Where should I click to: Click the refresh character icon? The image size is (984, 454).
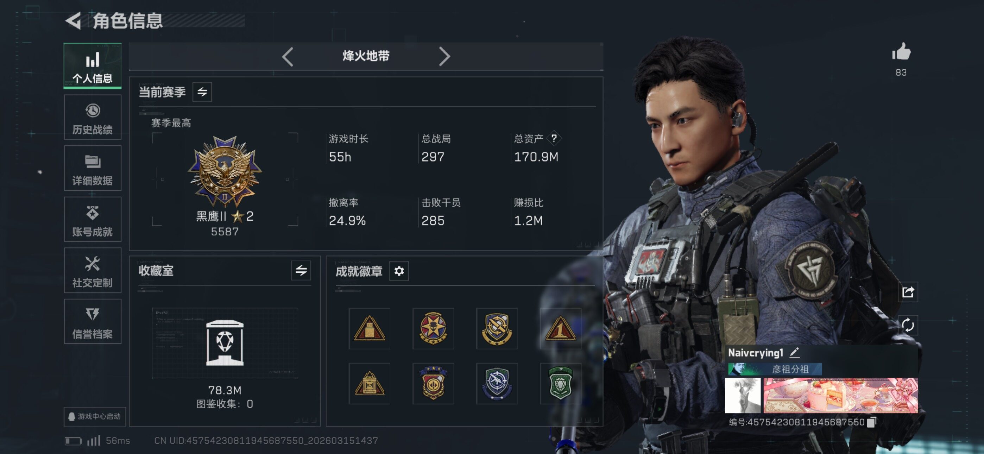point(908,325)
